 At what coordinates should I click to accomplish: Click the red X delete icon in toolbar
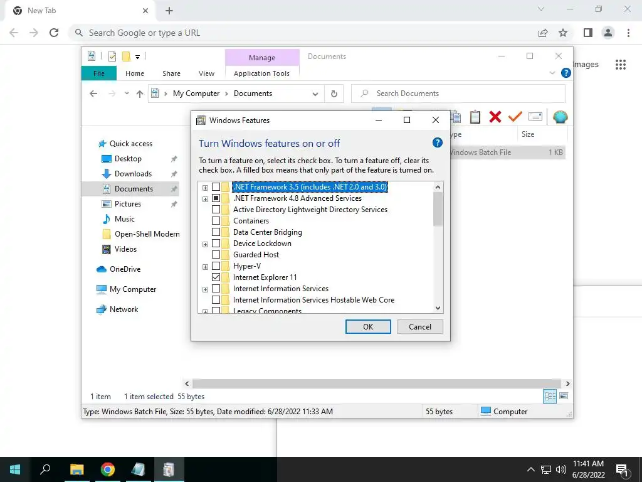coord(495,117)
